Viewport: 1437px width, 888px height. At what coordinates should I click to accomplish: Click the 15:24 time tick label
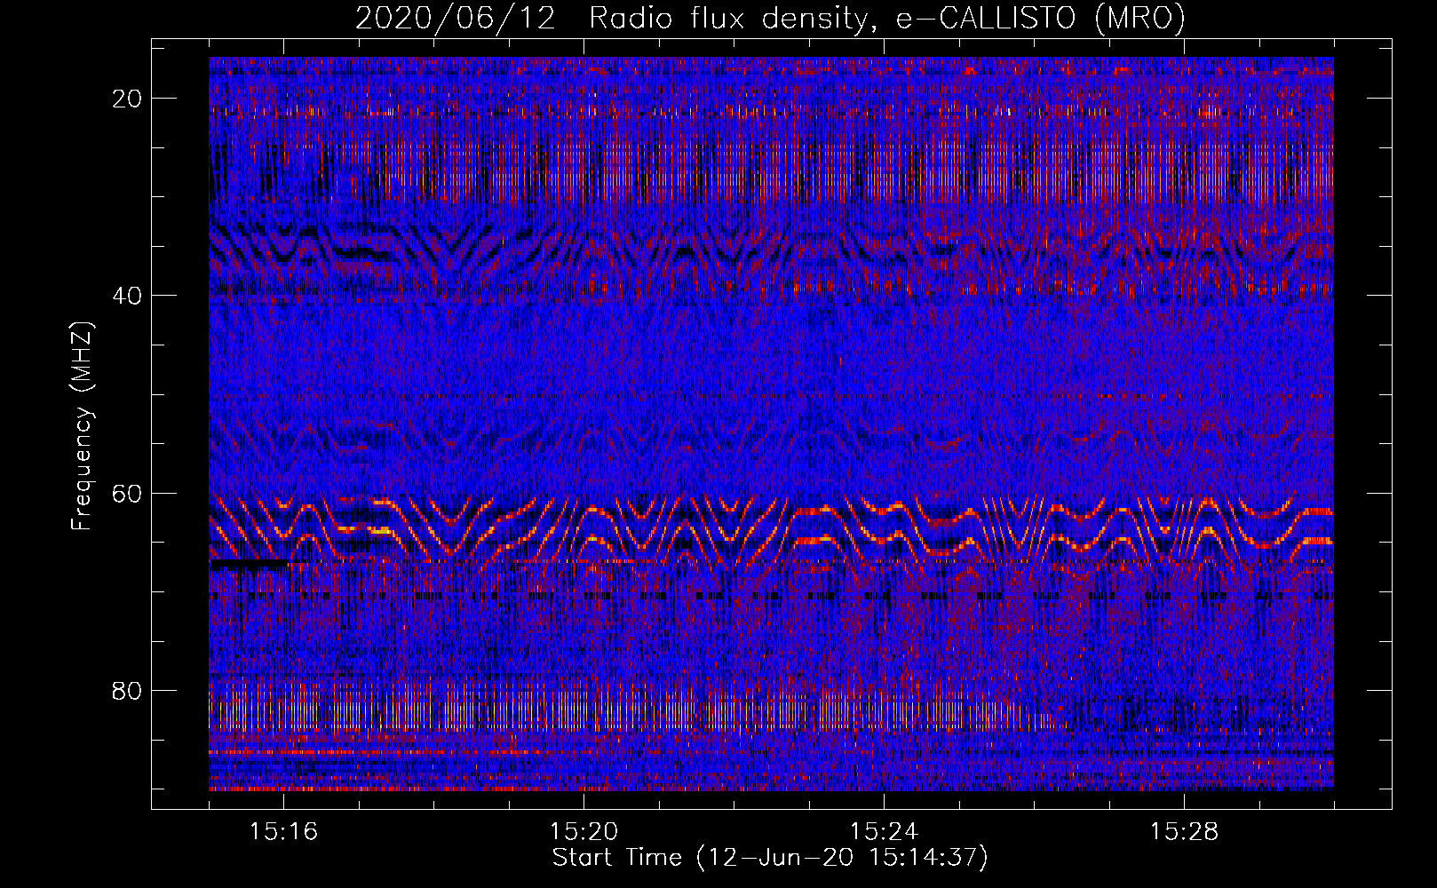point(884,832)
